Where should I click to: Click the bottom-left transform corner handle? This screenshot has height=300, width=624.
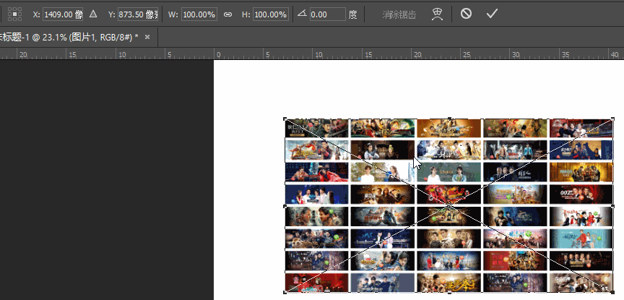tap(285, 293)
